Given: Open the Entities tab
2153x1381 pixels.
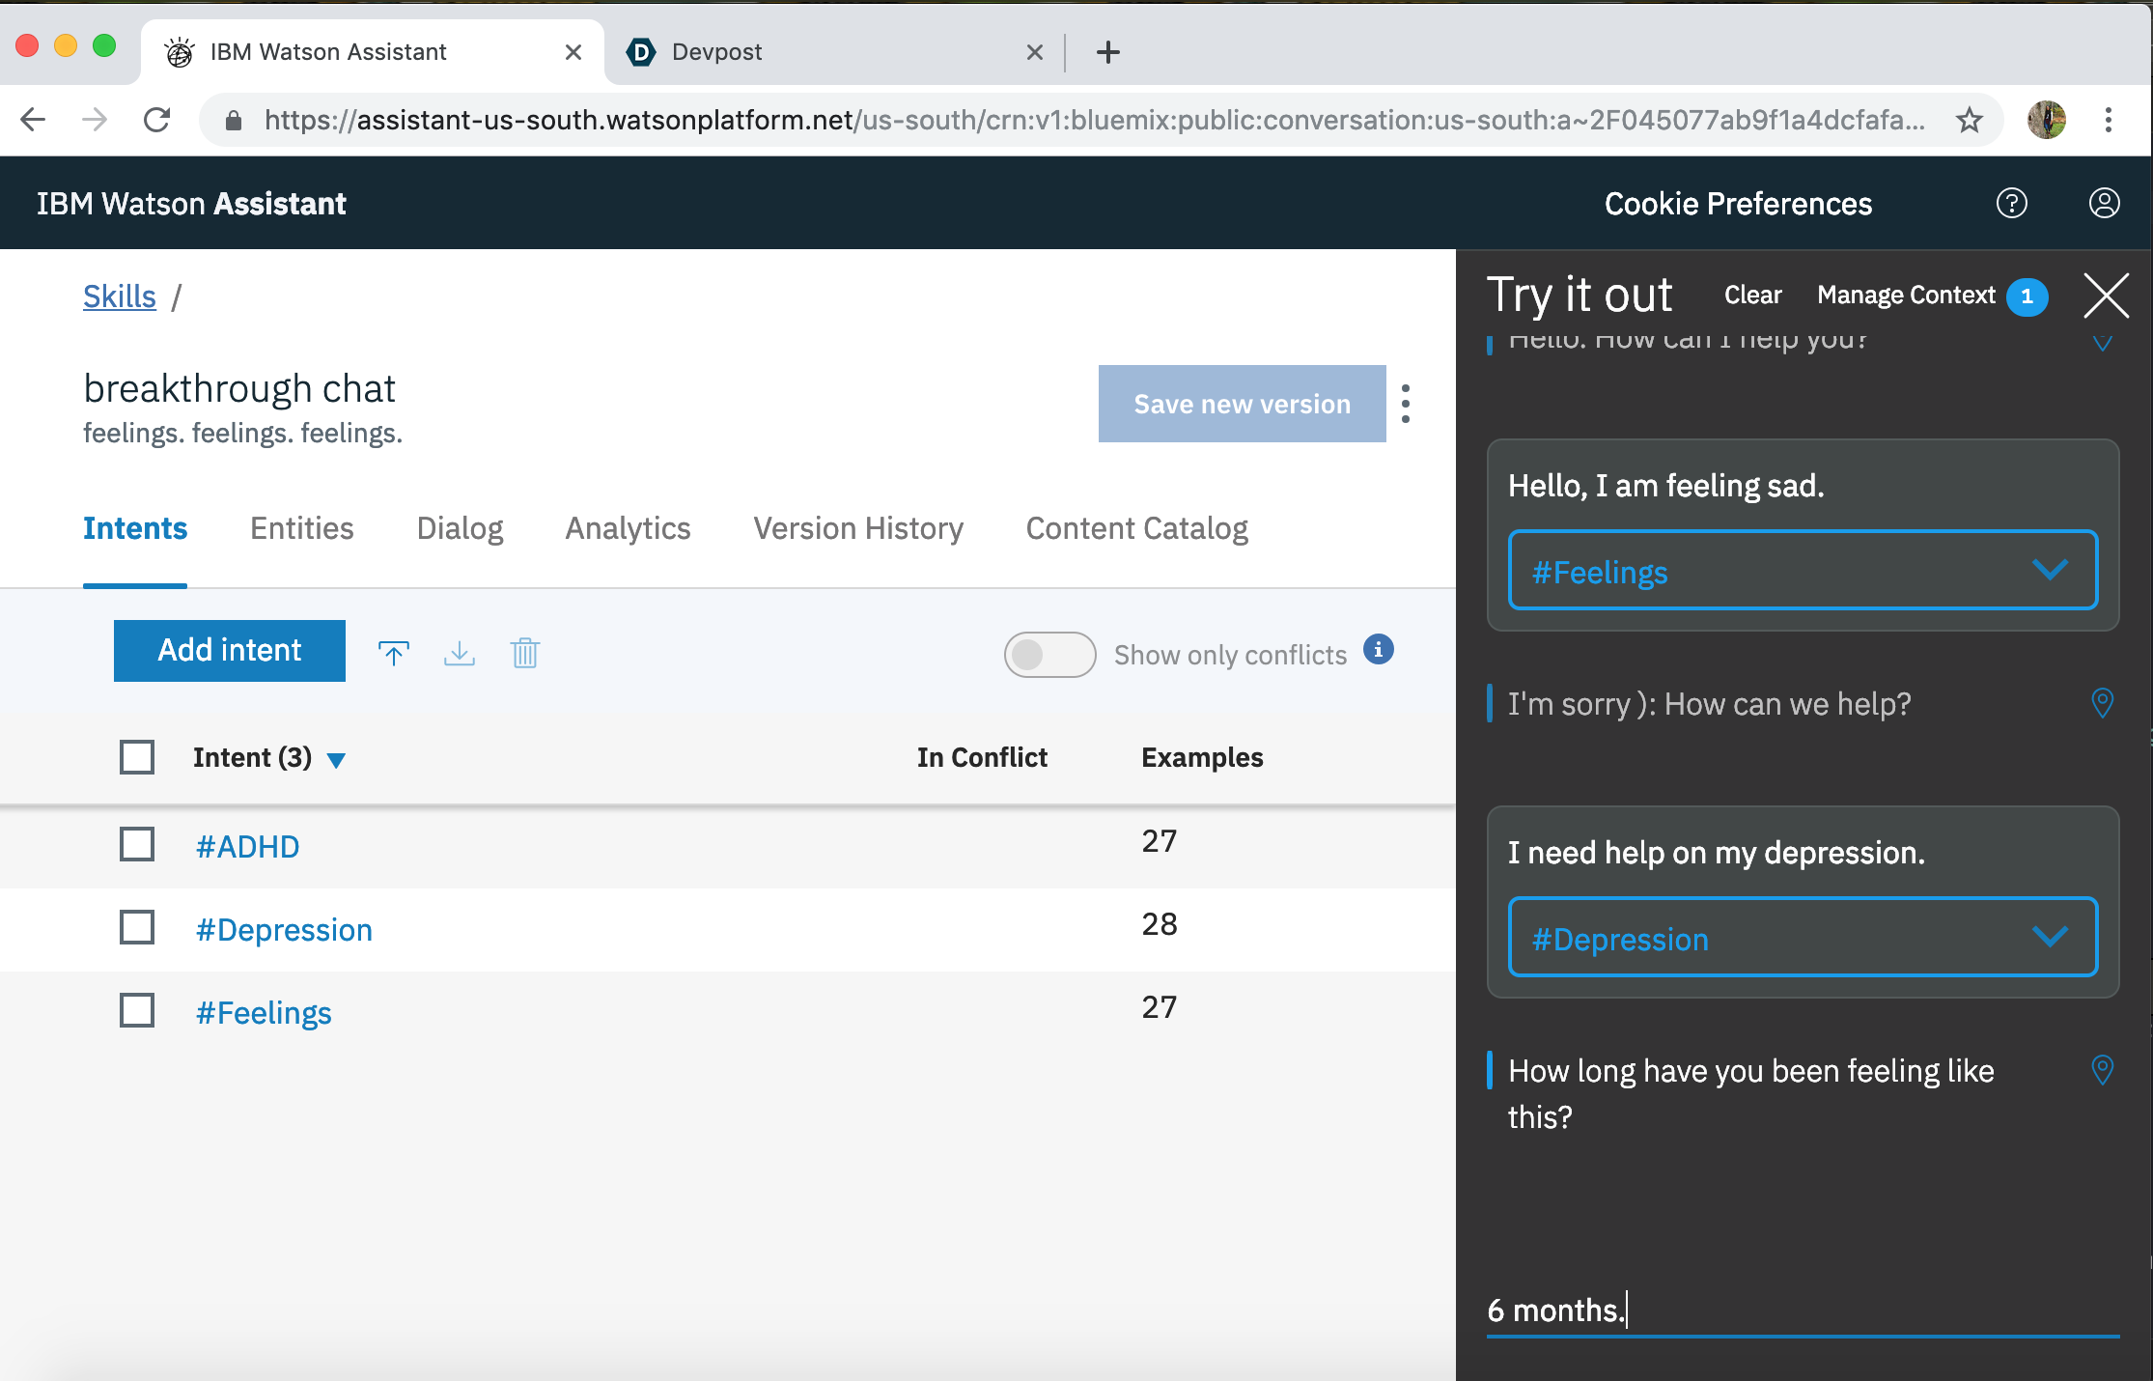Looking at the screenshot, I should [301, 529].
